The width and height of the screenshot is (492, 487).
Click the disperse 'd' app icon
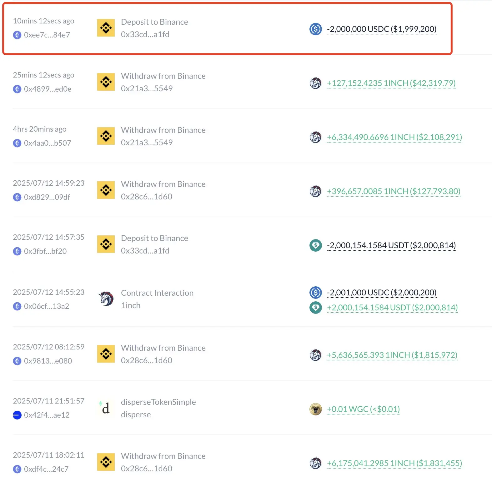click(x=106, y=408)
